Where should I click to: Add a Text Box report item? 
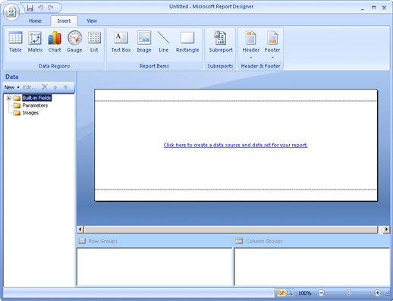click(x=121, y=42)
